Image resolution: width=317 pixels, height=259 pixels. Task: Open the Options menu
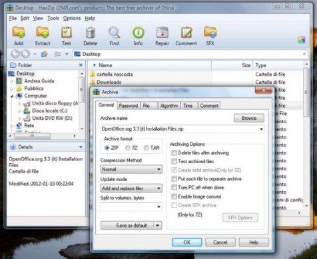(x=72, y=18)
